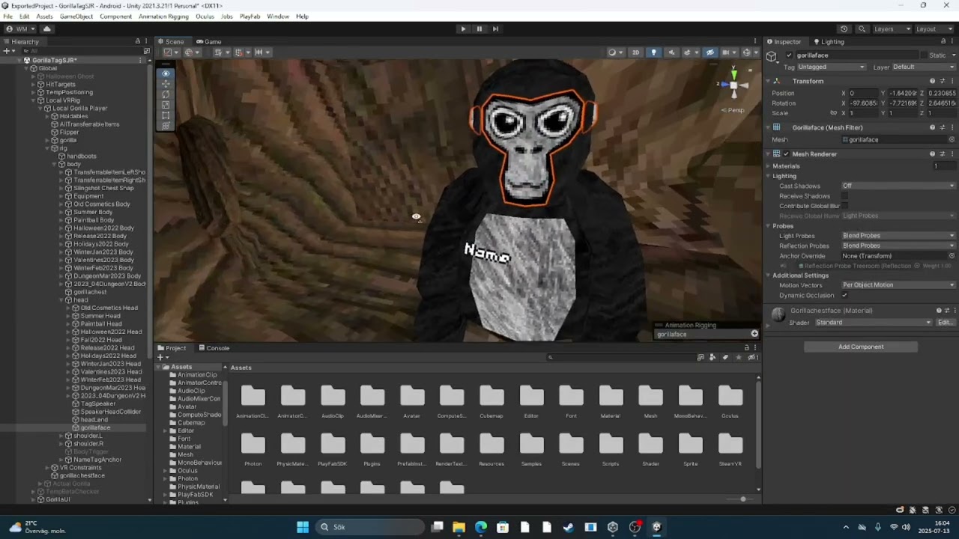Click the Favorites star icon in Project
The image size is (959, 539).
739,358
